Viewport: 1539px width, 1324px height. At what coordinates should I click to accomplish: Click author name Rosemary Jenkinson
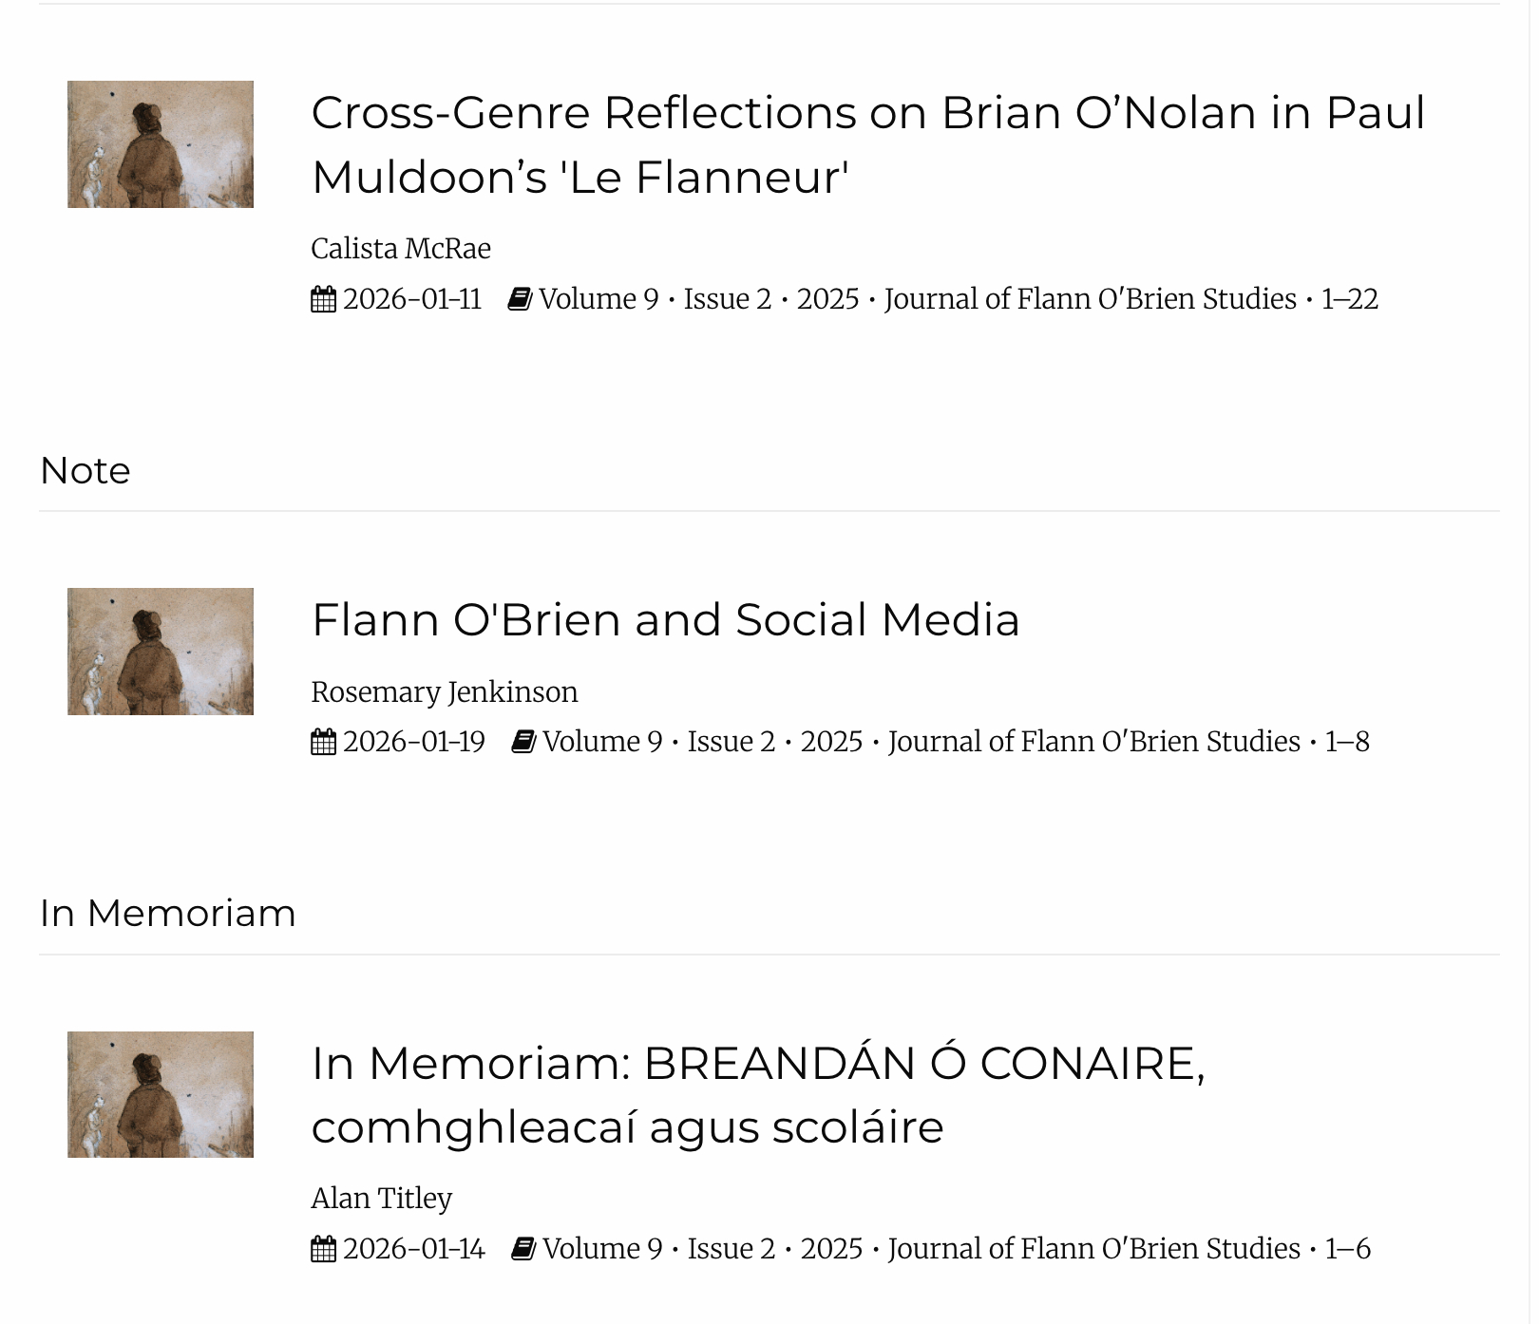pyautogui.click(x=445, y=692)
